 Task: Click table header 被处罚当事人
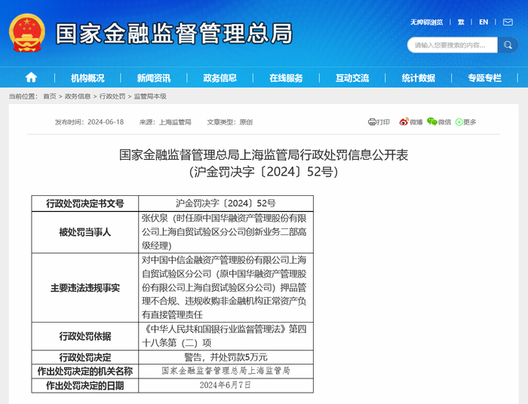pos(85,232)
